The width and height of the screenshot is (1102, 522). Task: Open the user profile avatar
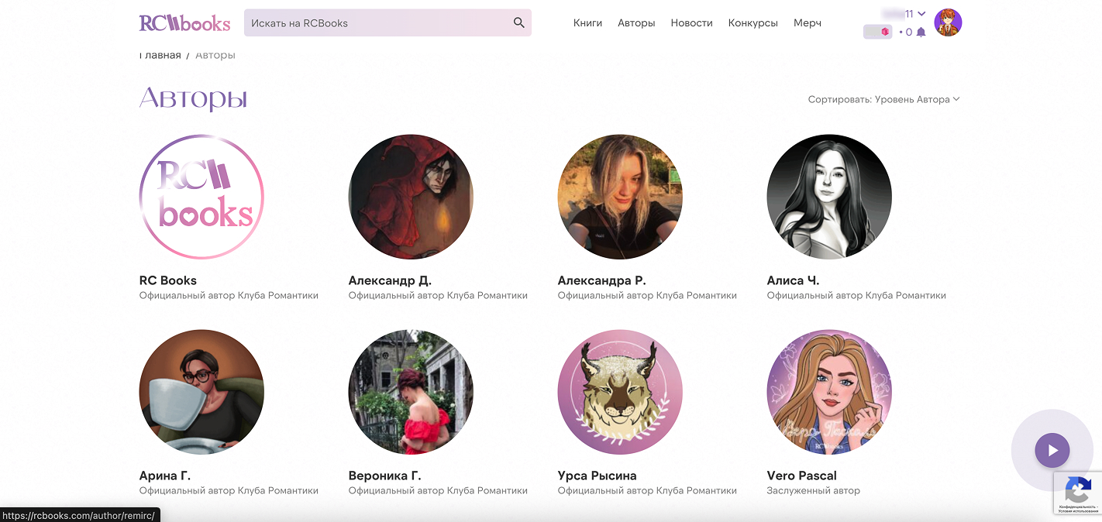(948, 22)
